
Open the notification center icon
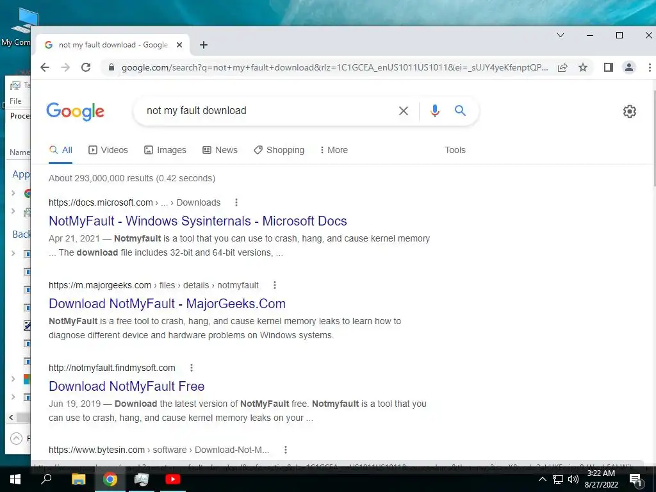pos(635,480)
